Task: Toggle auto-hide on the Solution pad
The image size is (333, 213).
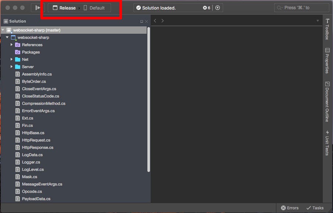Action: [x=142, y=21]
